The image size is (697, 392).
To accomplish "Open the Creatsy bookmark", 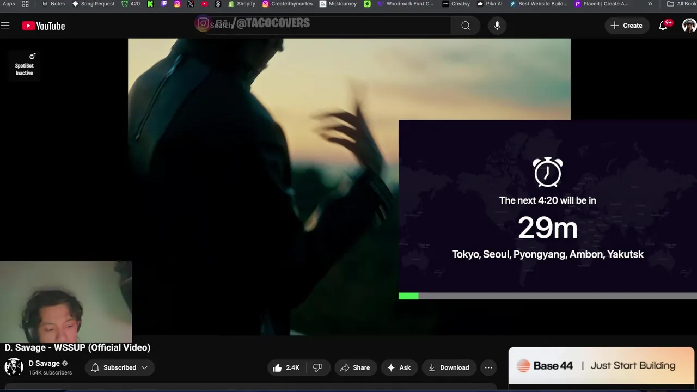I will pyautogui.click(x=456, y=4).
